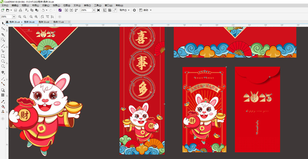Image resolution: width=308 pixels, height=159 pixels.
Task: Select the Smart Fill tool
Action: (3, 111)
